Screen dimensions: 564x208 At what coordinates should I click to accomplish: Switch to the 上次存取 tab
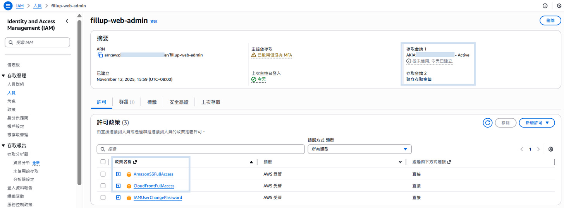211,102
